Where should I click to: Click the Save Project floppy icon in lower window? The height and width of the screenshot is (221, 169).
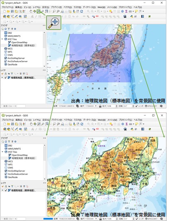12,124
